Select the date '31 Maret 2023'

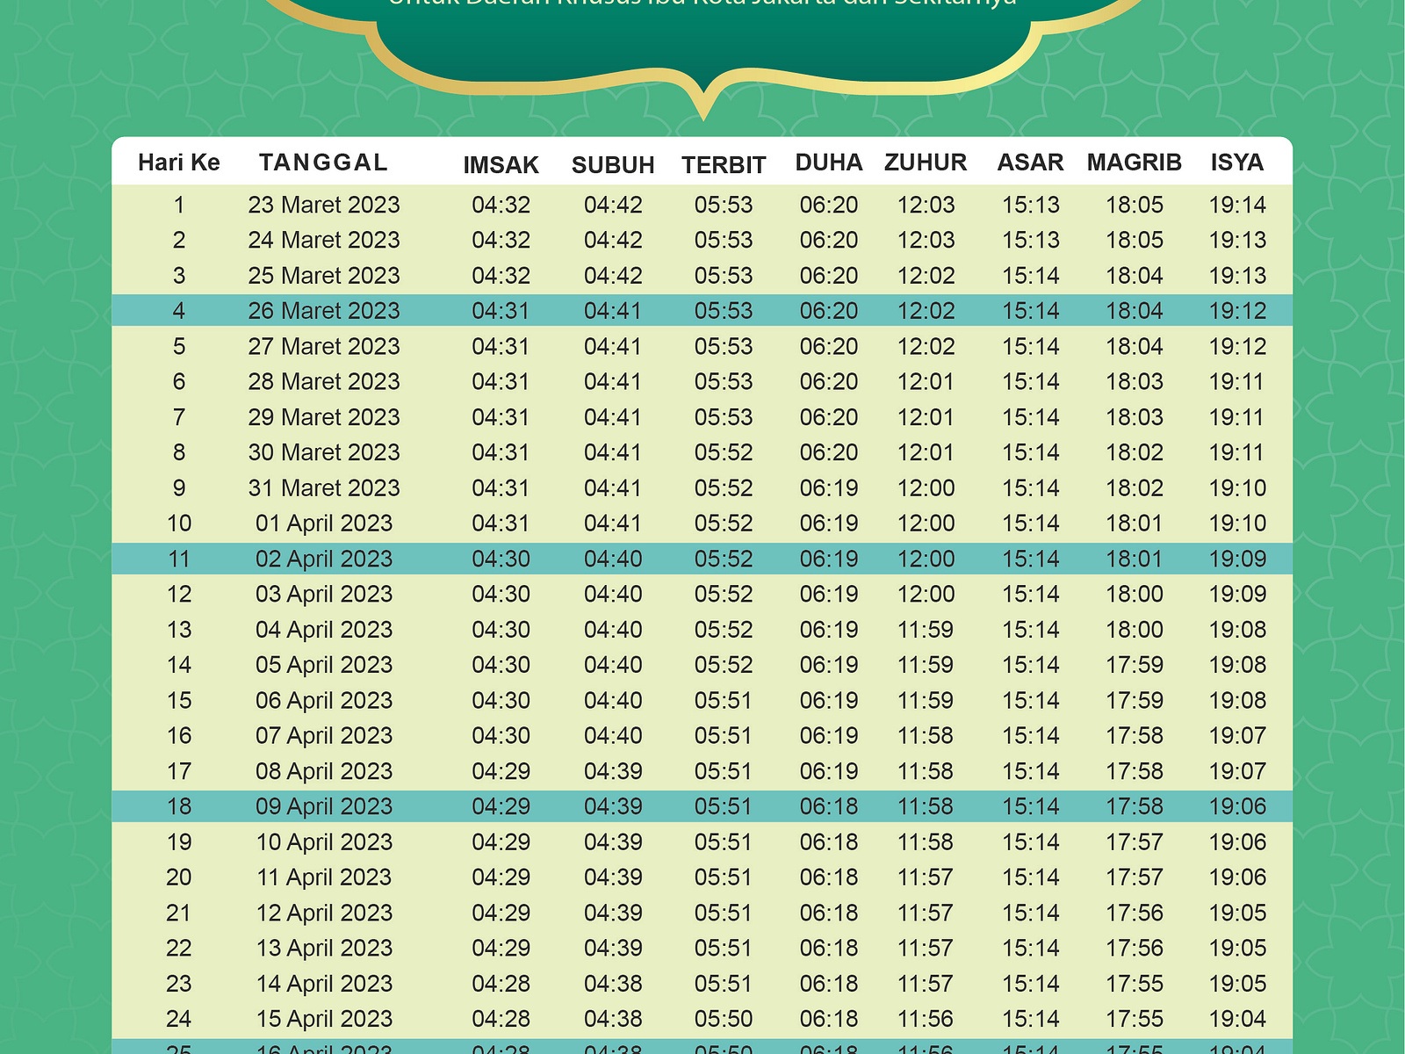tap(324, 488)
